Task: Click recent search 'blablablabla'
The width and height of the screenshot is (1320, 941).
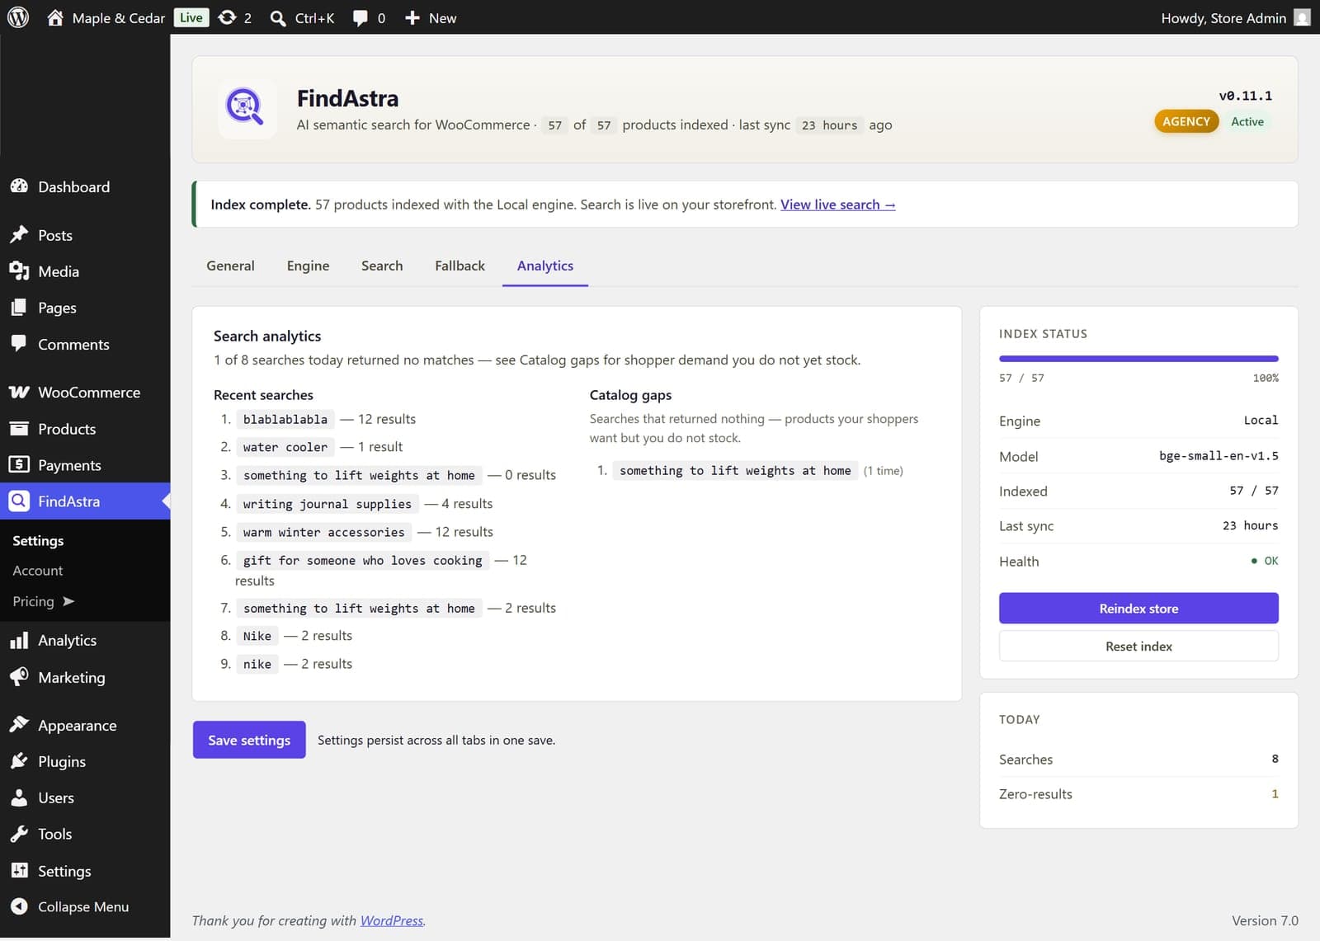Action: (285, 419)
